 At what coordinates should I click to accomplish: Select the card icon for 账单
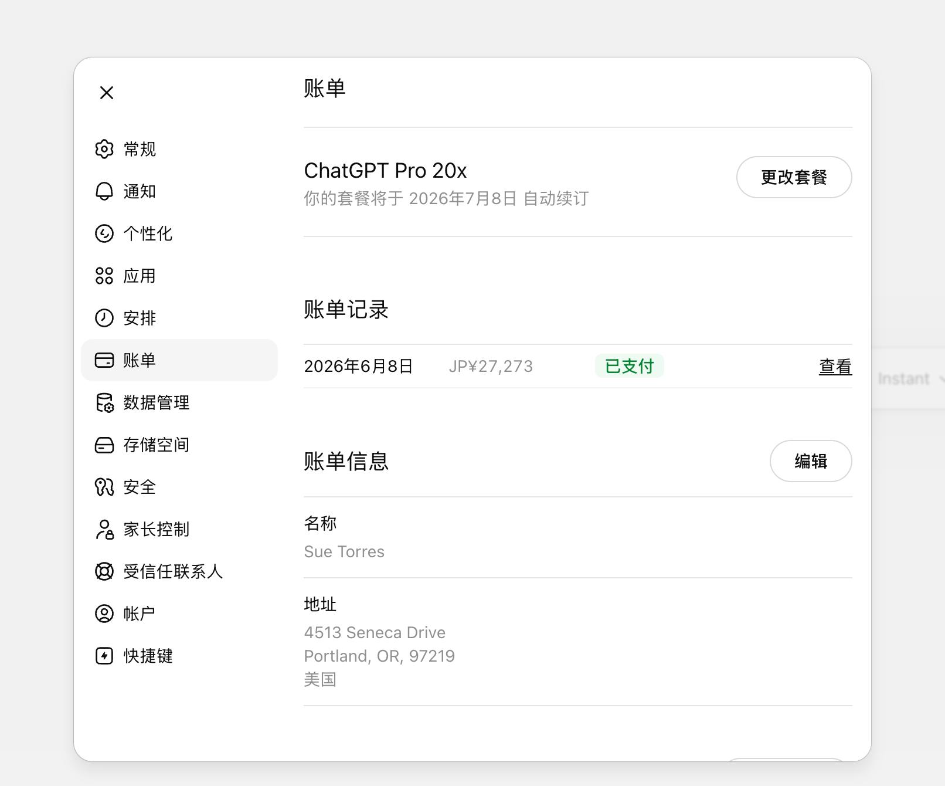(x=104, y=360)
